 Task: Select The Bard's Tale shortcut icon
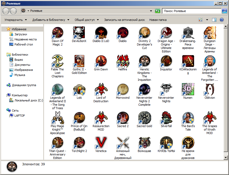pos(188,118)
